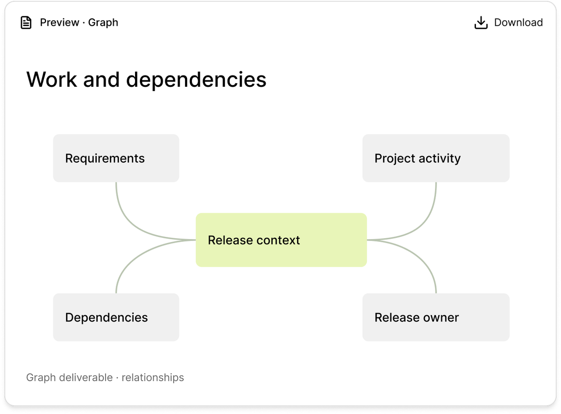
Task: Select the Project activity node
Action: [436, 158]
